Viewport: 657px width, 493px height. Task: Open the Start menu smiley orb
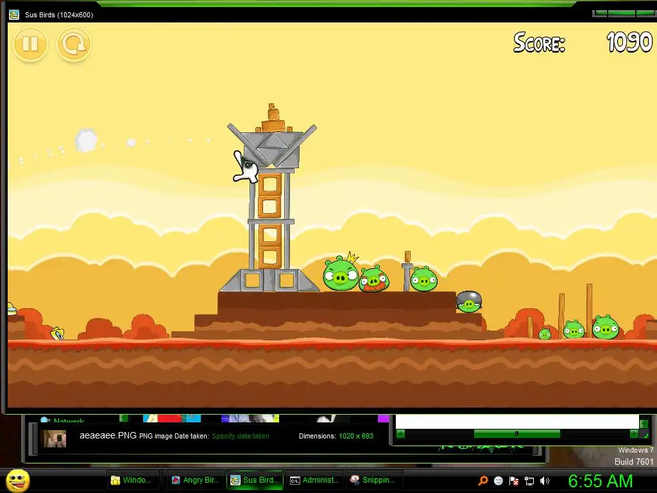17,480
